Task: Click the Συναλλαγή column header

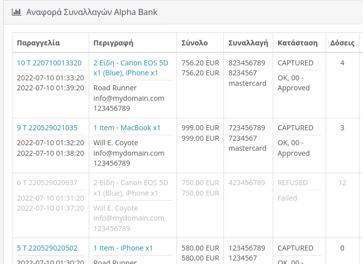Action: pyautogui.click(x=248, y=43)
